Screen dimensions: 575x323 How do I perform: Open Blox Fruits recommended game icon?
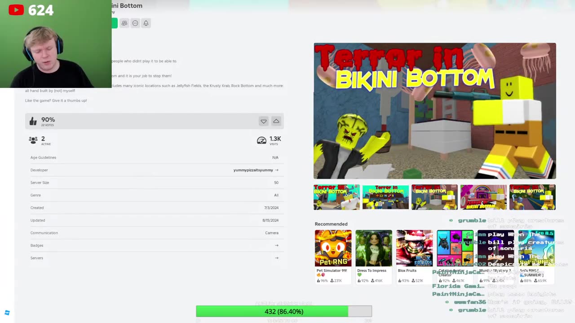[415, 248]
